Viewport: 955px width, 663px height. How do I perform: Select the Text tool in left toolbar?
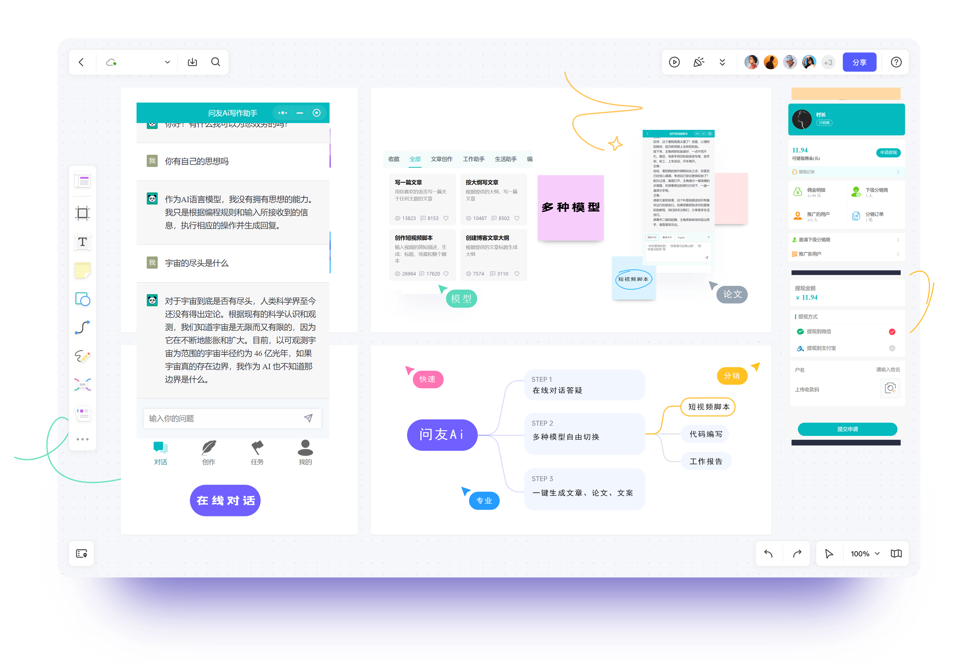pyautogui.click(x=82, y=242)
